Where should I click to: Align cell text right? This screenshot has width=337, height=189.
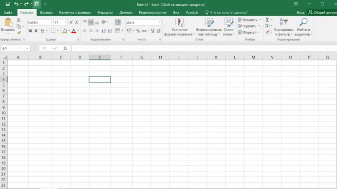pyautogui.click(x=97, y=31)
